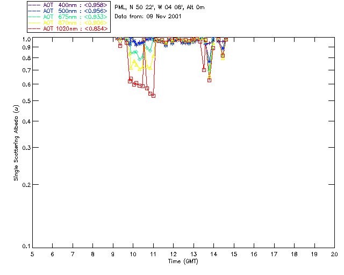Click the lowest red square marker near 11 GMT
The image size is (344, 275).
(x=154, y=96)
